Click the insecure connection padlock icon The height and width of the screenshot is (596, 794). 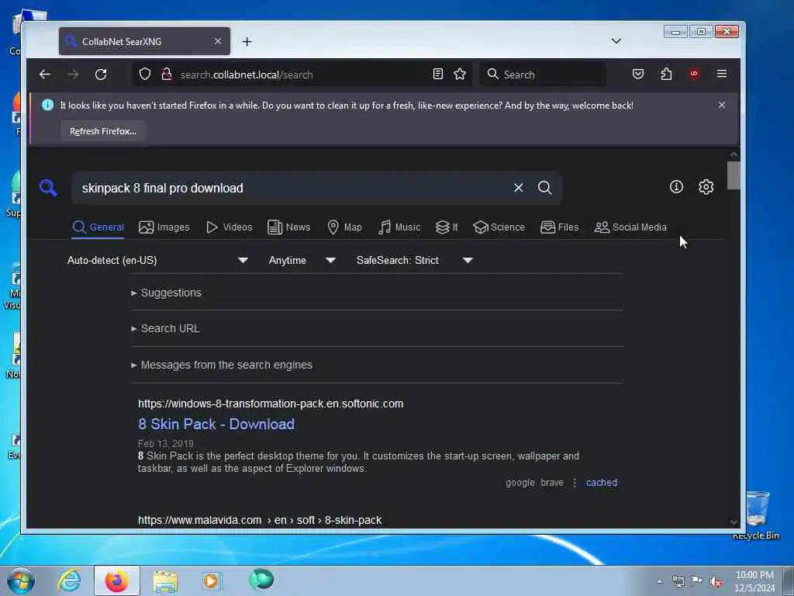(x=166, y=74)
